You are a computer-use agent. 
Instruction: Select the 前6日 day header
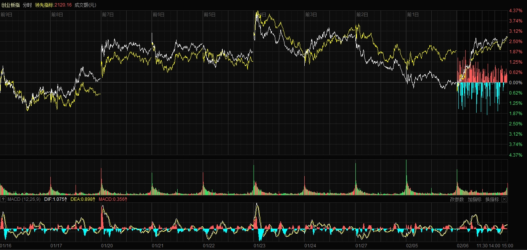(x=159, y=14)
